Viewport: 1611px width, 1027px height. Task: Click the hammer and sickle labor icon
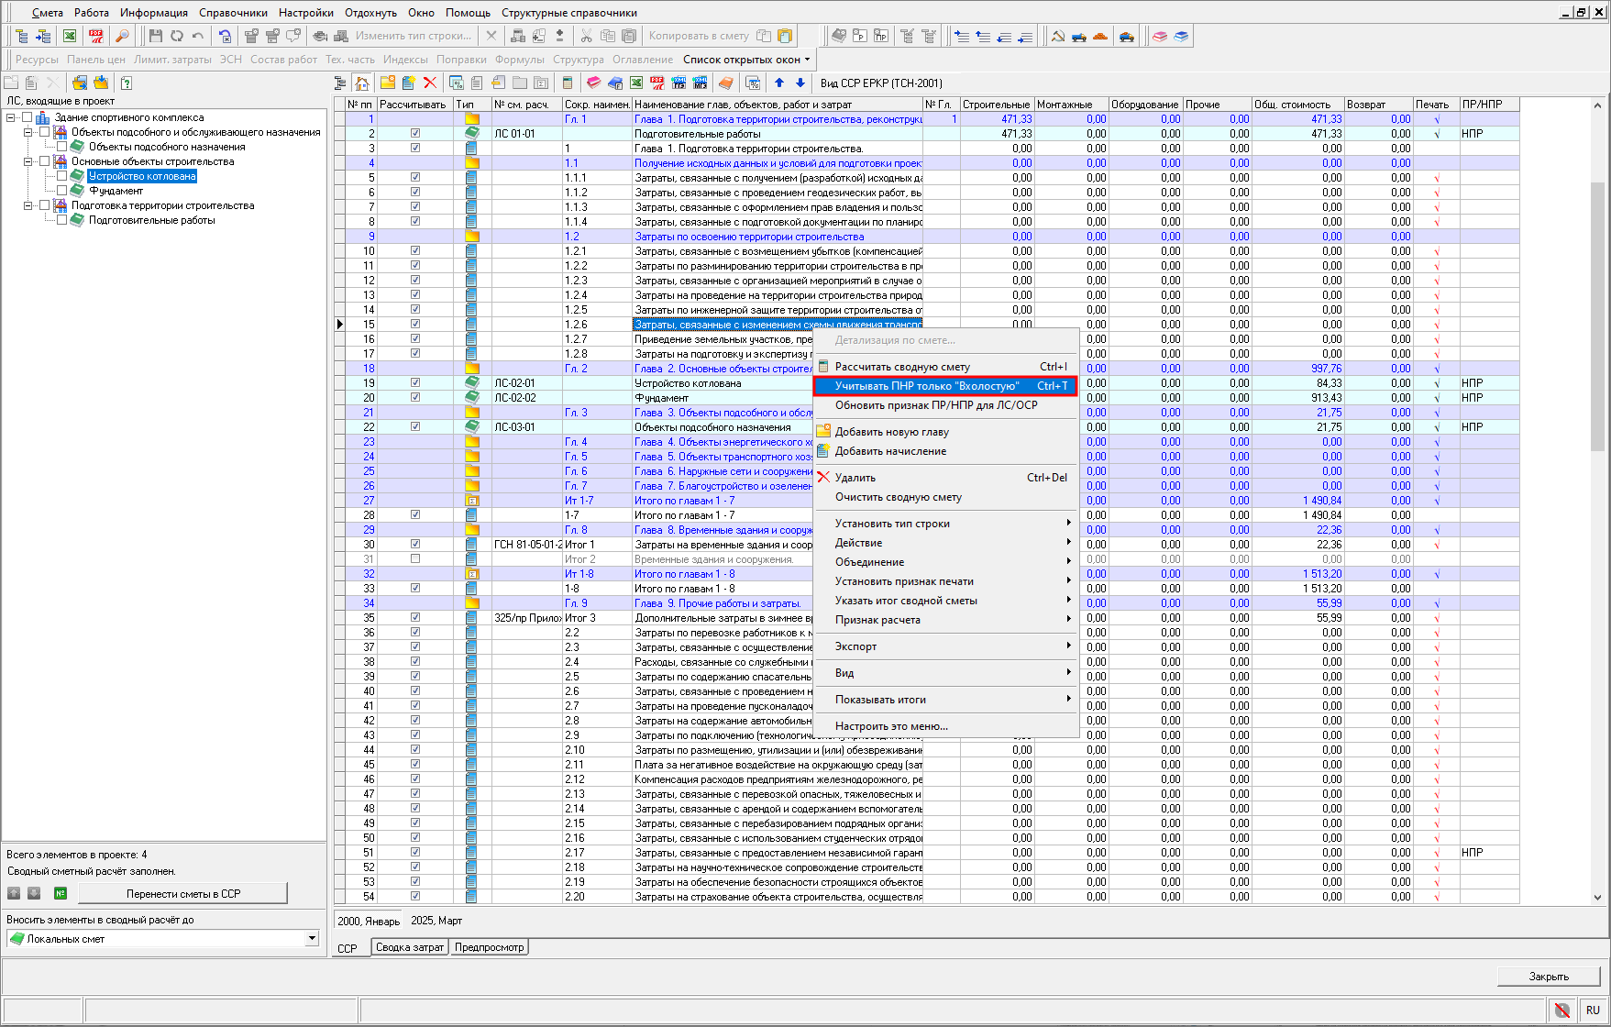1057,36
